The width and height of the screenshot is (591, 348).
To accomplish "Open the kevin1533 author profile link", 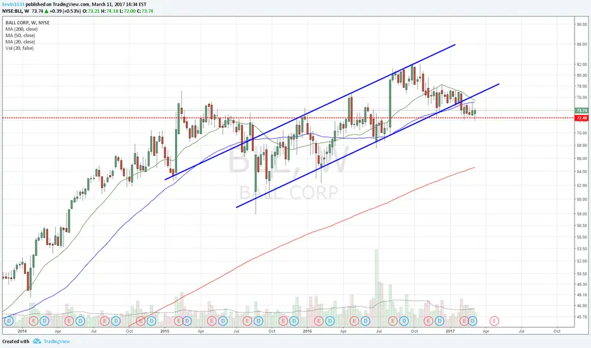I will (x=13, y=4).
